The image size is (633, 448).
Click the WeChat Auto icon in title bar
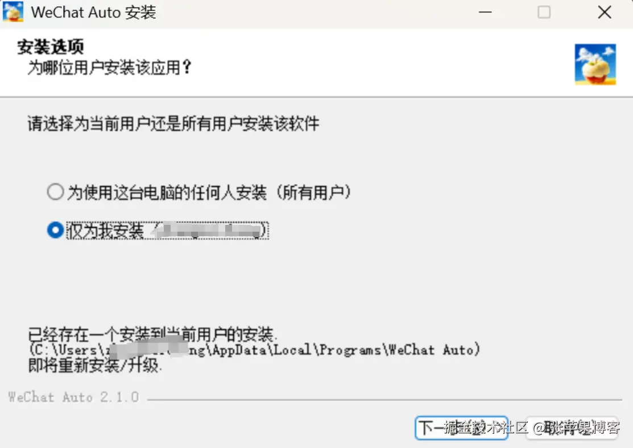pyautogui.click(x=13, y=11)
